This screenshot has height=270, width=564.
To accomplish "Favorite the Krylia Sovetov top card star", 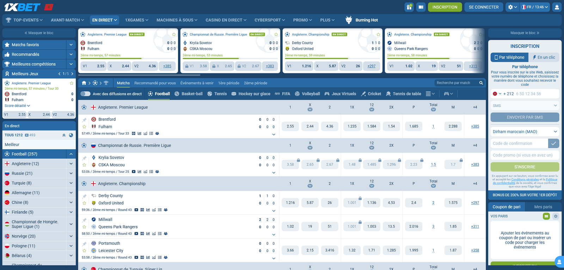I will (x=276, y=35).
